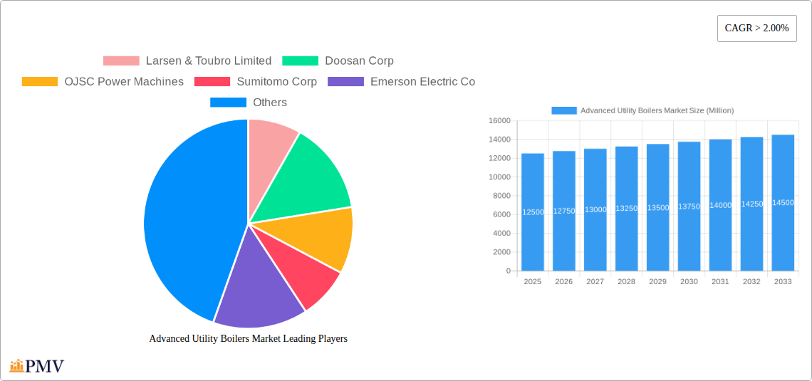Click the 2025 bar showing 12500
The width and height of the screenshot is (812, 381).
[532, 212]
